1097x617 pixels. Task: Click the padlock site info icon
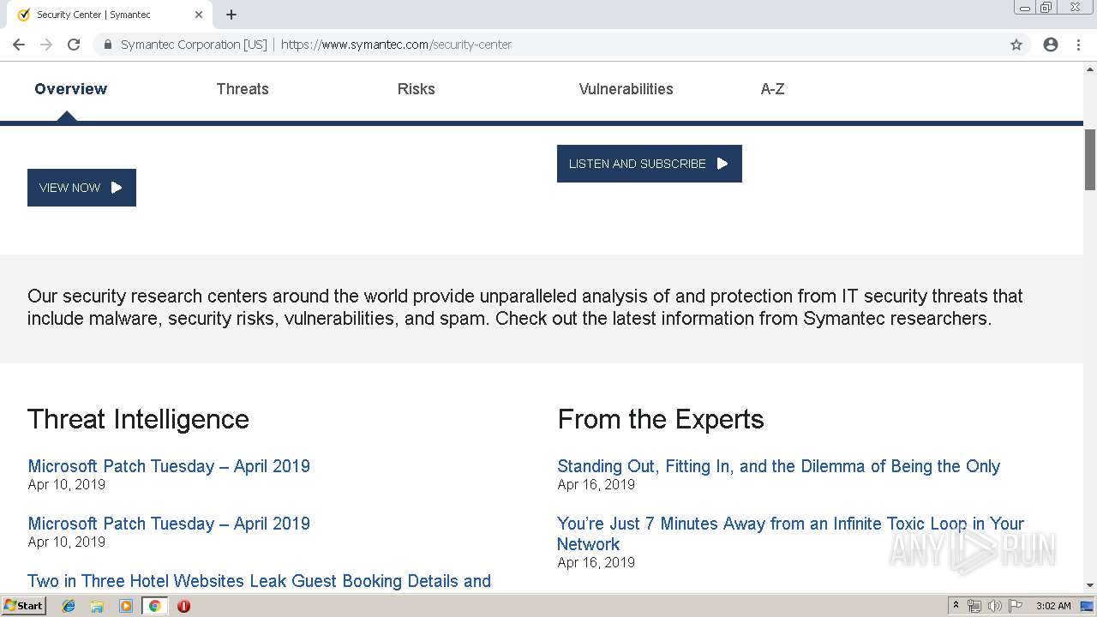coord(108,45)
